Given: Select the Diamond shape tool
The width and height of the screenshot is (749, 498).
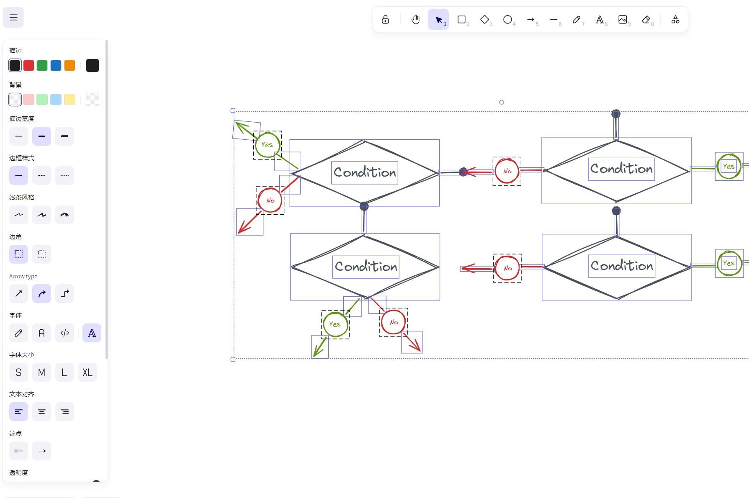Looking at the screenshot, I should pos(485,20).
